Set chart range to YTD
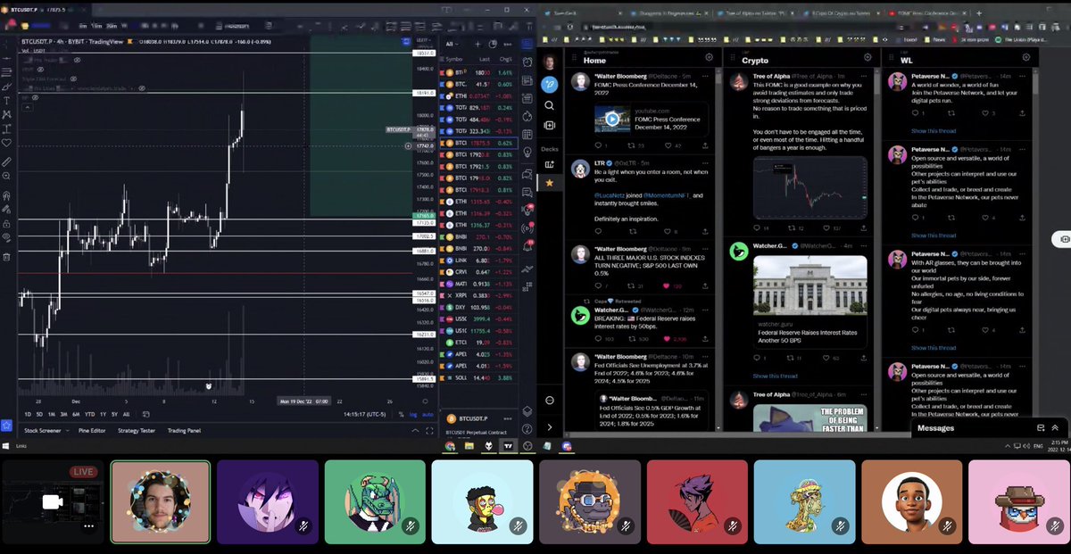This screenshot has width=1071, height=554. click(x=89, y=414)
